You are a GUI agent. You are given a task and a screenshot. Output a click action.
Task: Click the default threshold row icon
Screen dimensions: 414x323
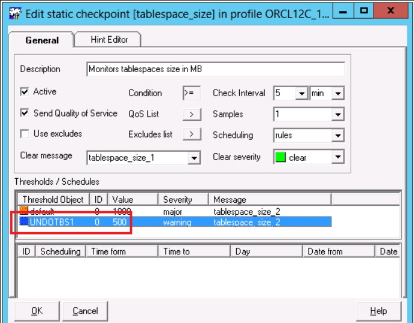[x=24, y=211]
